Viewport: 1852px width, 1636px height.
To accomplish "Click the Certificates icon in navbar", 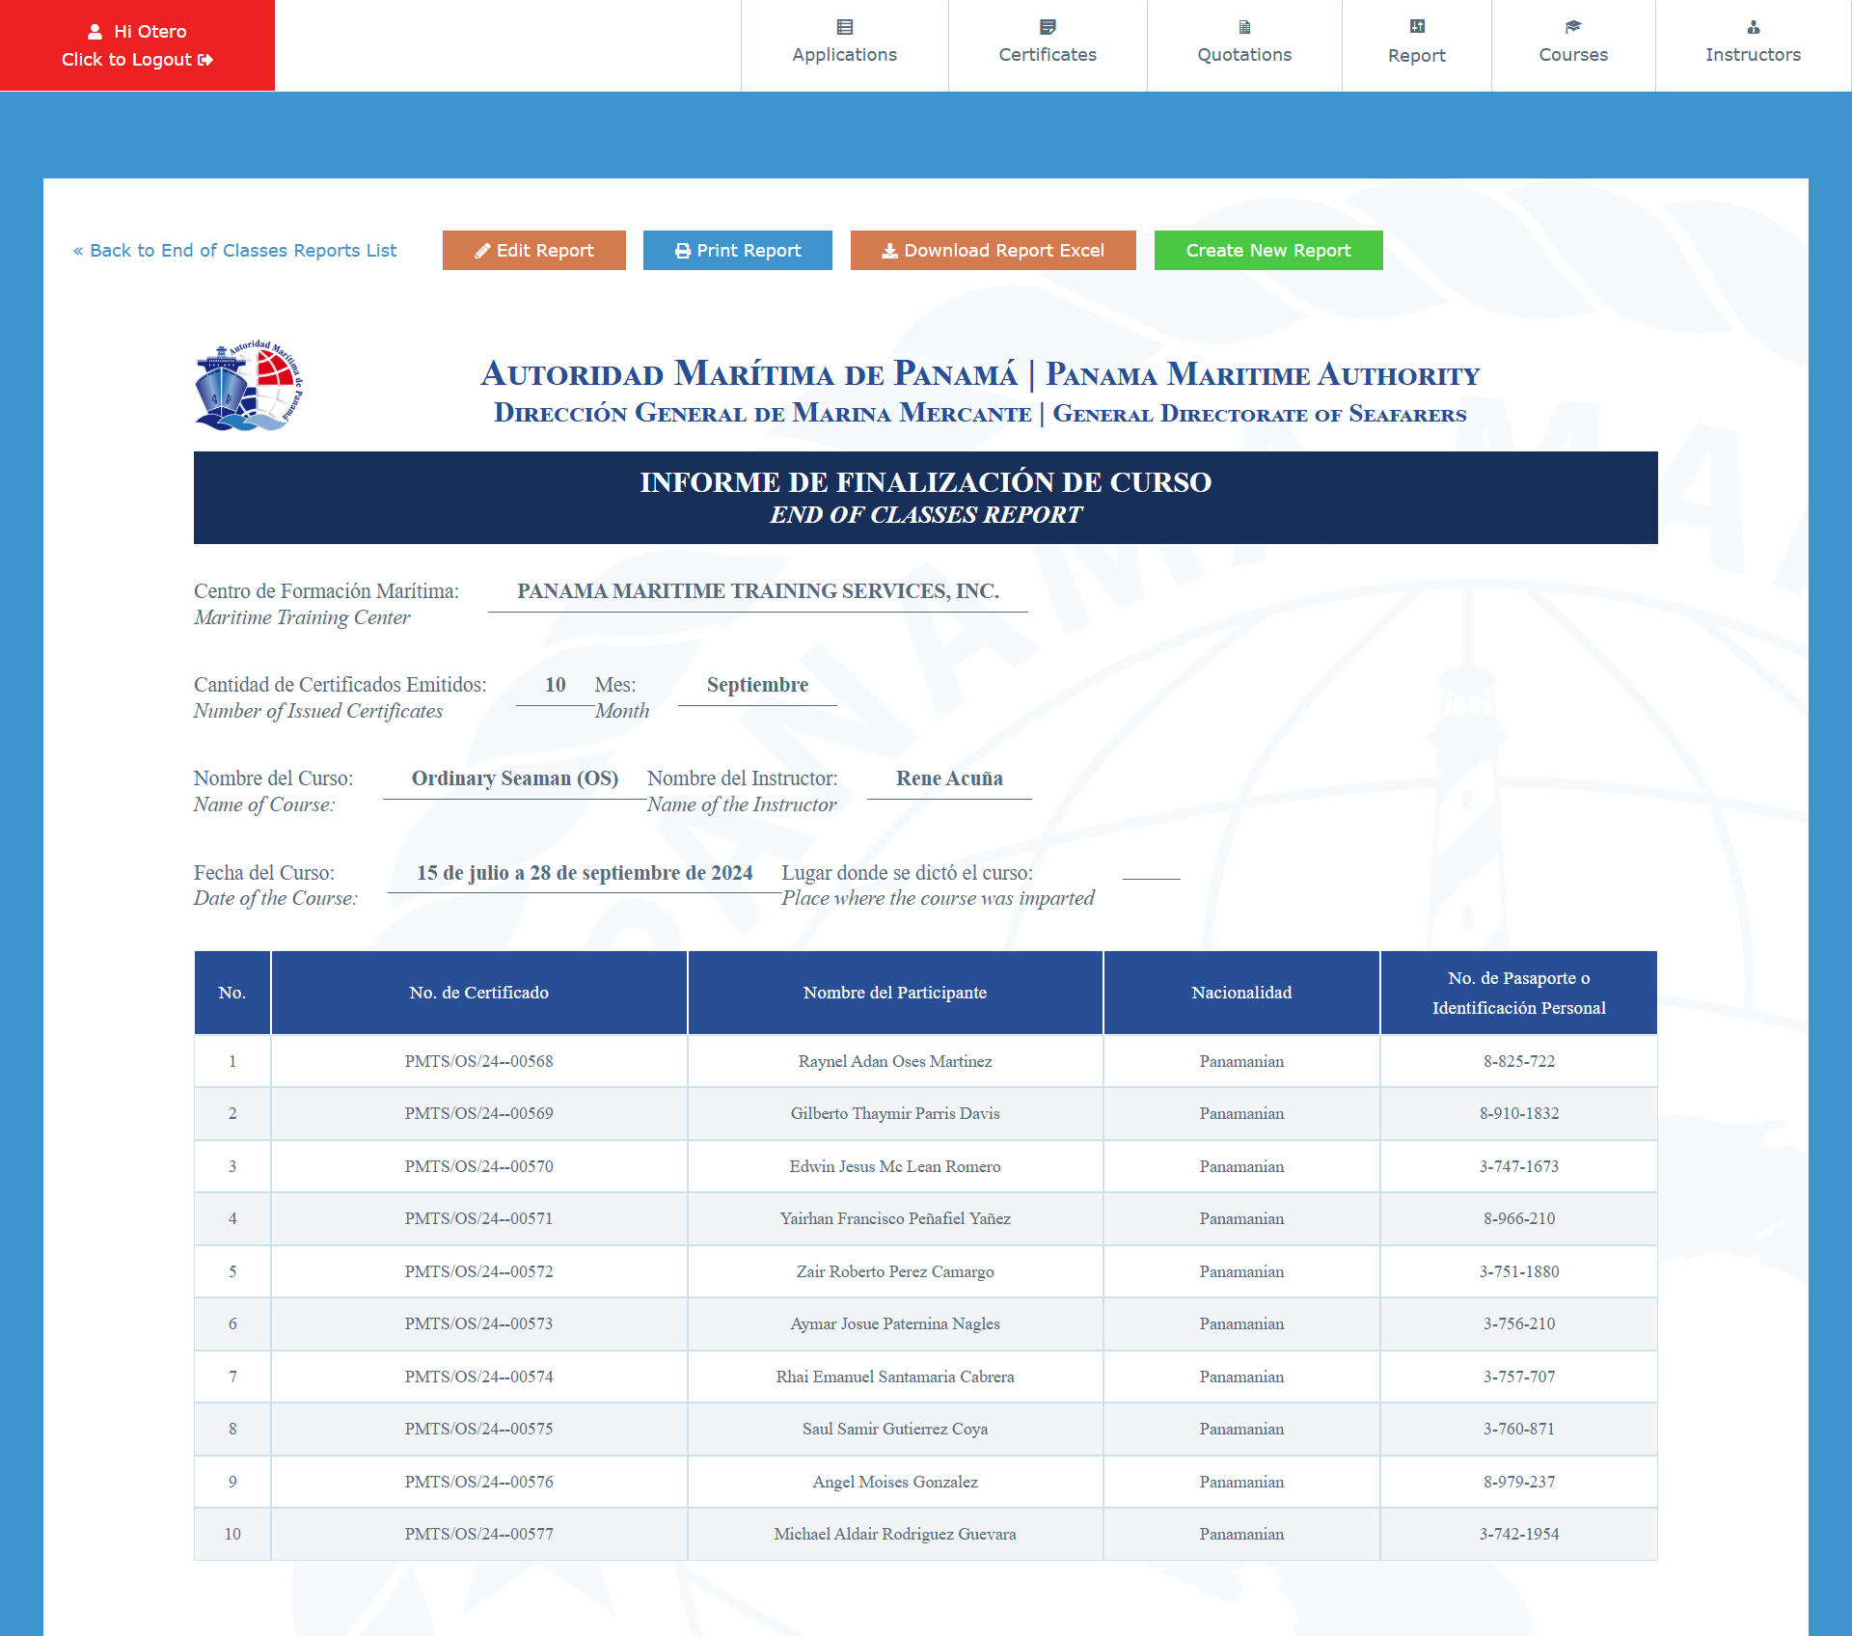I will click(x=1048, y=27).
